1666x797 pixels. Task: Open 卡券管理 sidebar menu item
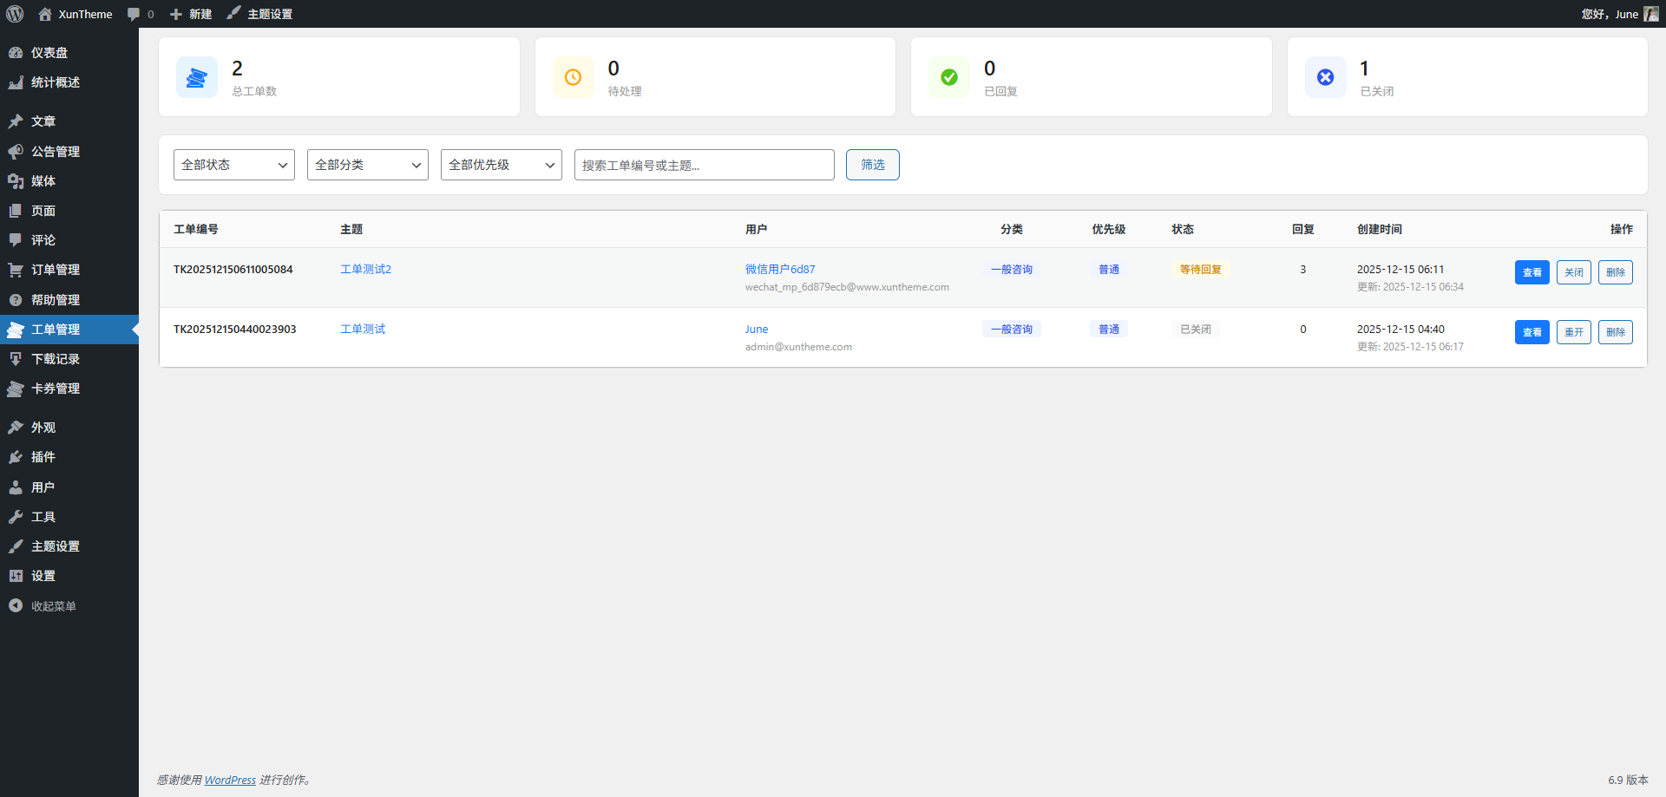56,389
